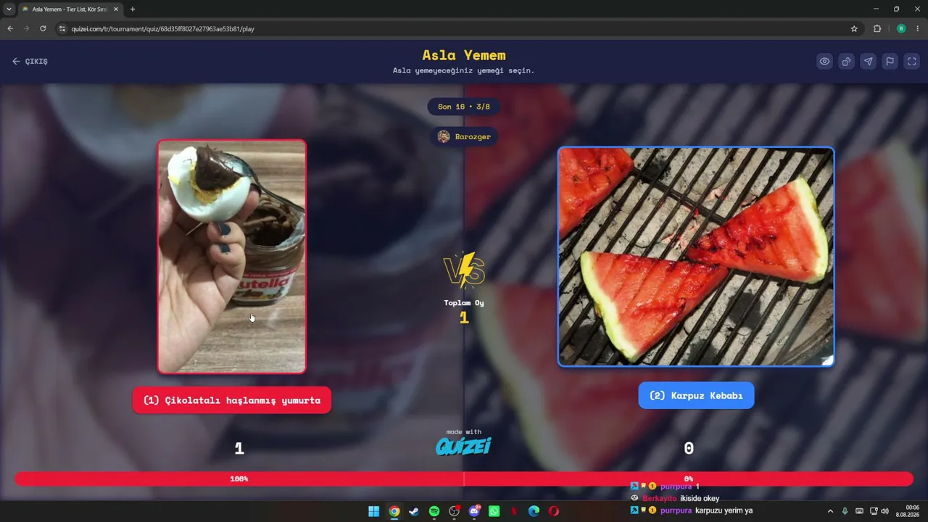Open a new browser tab

point(133,9)
